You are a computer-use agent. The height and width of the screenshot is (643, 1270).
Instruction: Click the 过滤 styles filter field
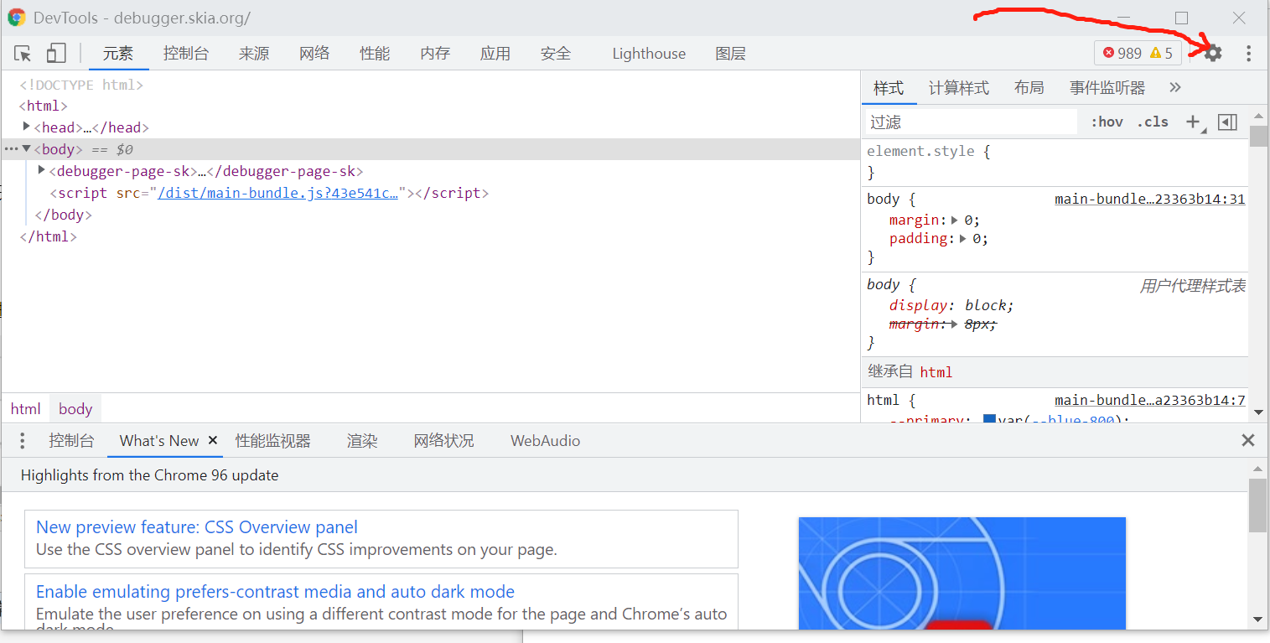coord(970,122)
